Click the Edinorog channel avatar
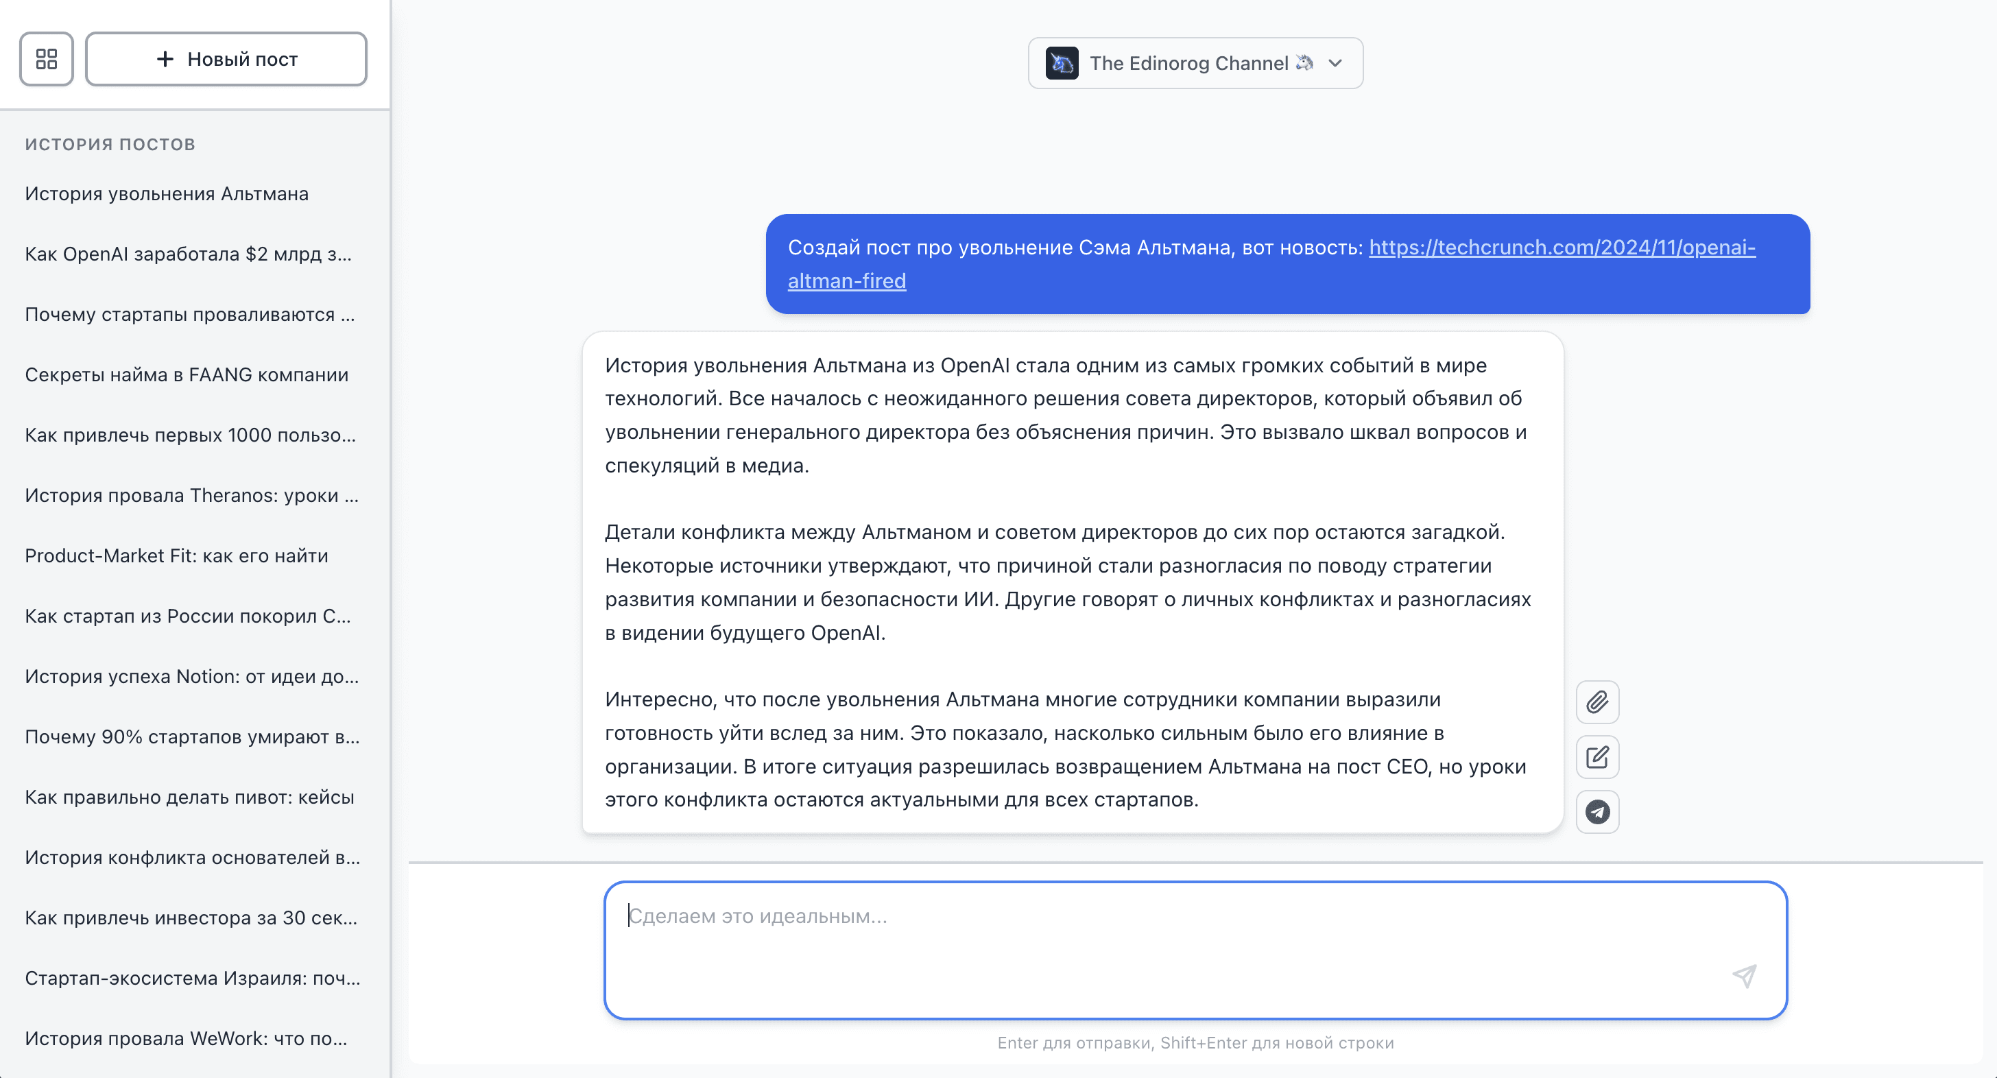1997x1078 pixels. [x=1062, y=64]
